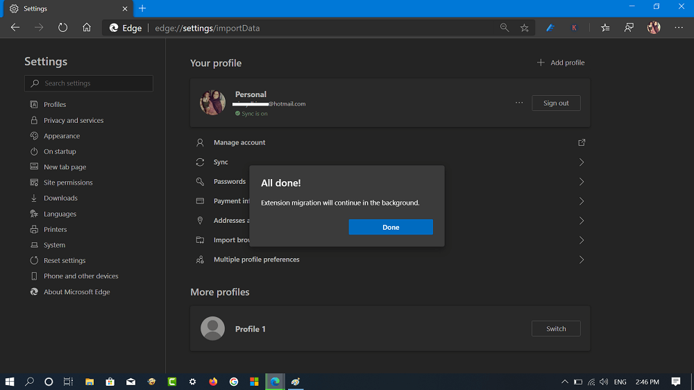Open Cortana circle on taskbar
The width and height of the screenshot is (694, 390).
49,382
